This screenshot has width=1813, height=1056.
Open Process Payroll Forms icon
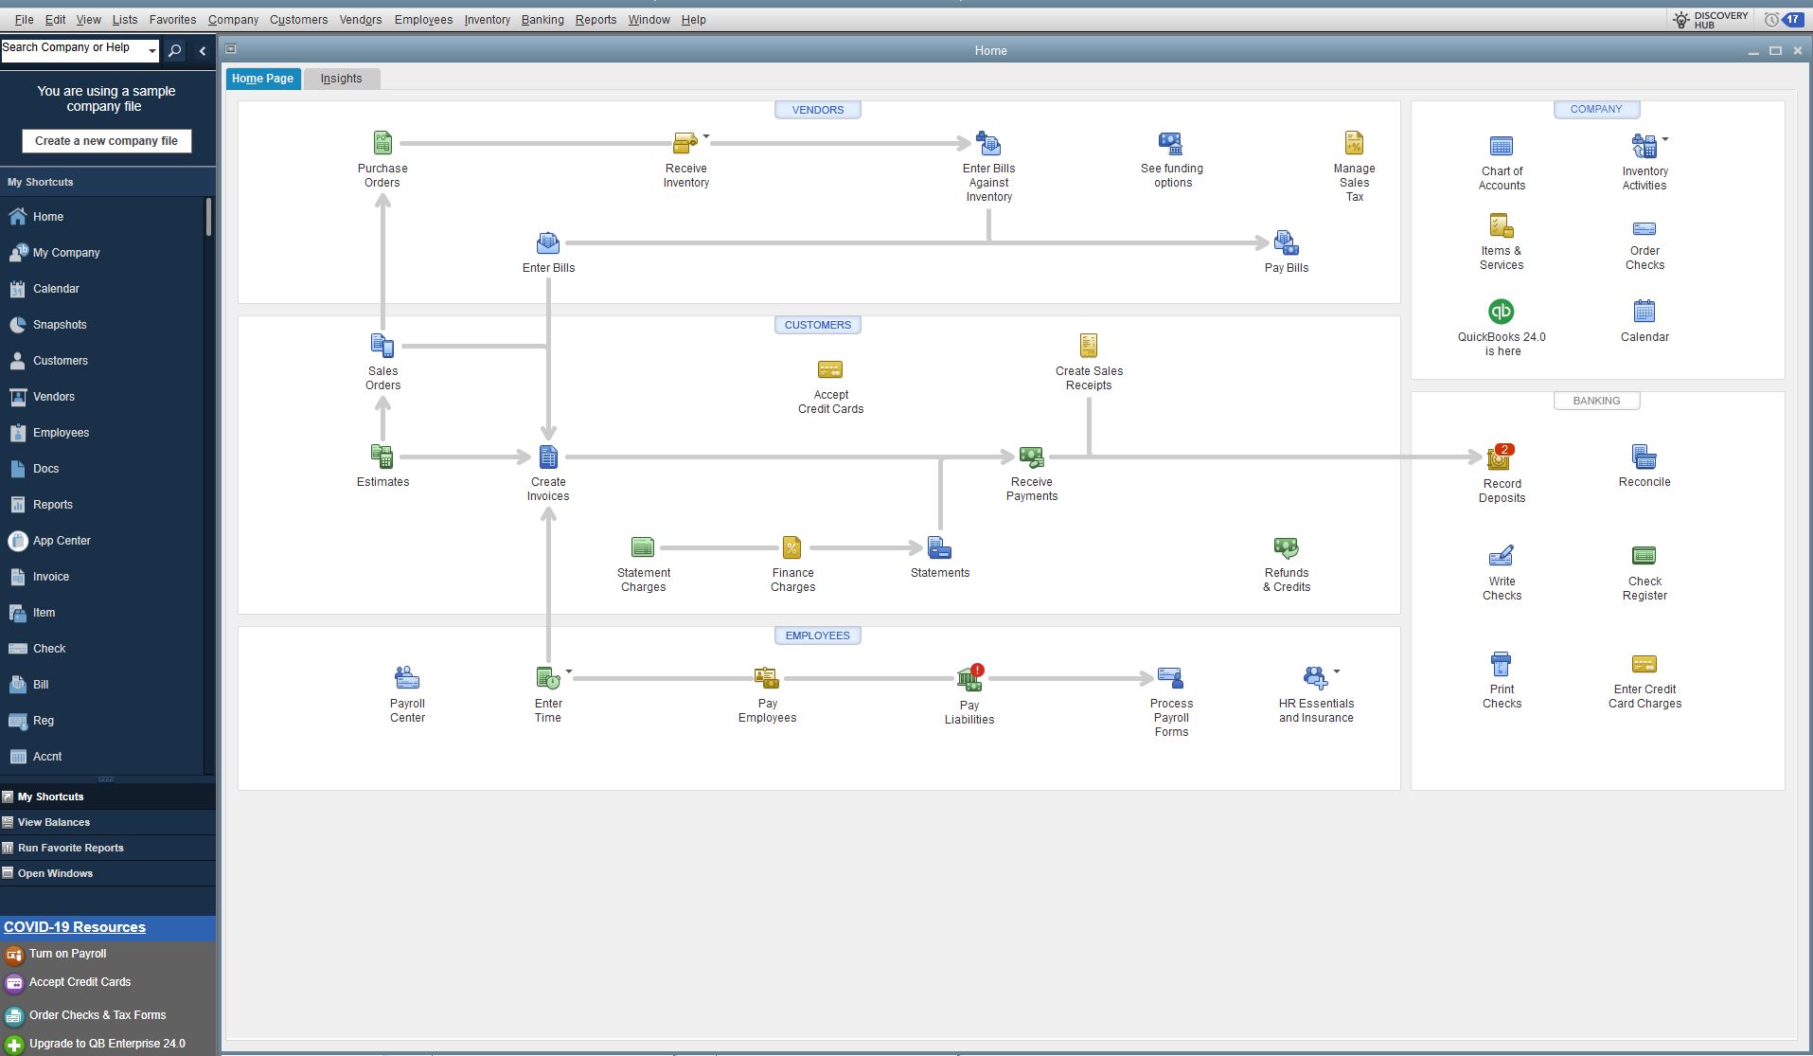pyautogui.click(x=1171, y=678)
